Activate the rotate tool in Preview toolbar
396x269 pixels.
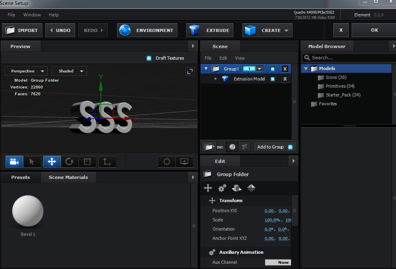(x=69, y=162)
